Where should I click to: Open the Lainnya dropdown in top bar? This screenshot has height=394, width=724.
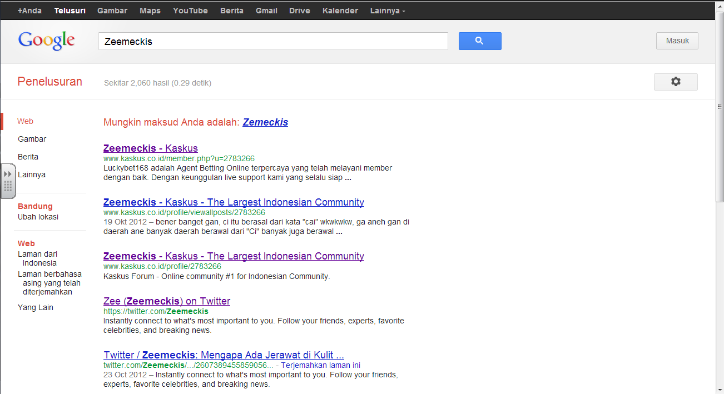click(x=388, y=11)
